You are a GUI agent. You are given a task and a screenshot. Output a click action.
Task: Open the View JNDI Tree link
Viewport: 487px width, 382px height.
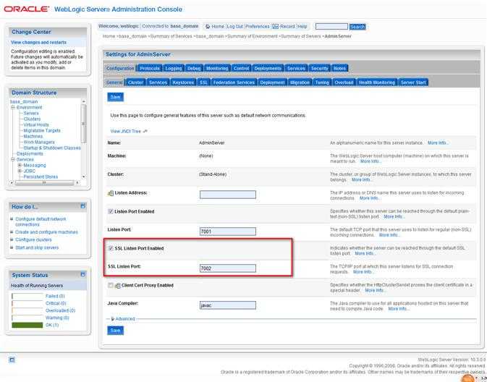coord(126,132)
